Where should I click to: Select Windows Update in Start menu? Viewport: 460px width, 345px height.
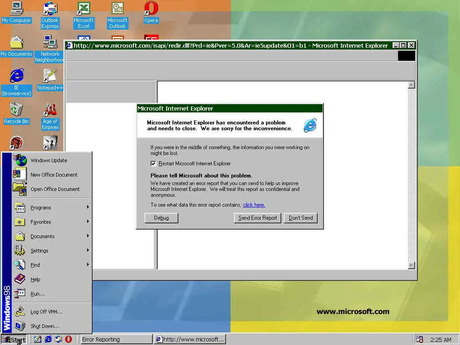click(52, 160)
